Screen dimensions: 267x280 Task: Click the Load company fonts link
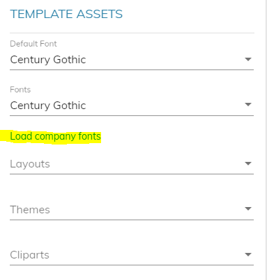[x=56, y=136]
